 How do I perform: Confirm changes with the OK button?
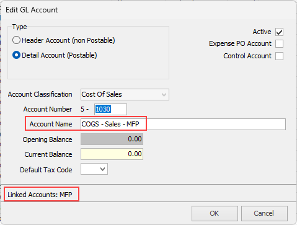coord(215,213)
